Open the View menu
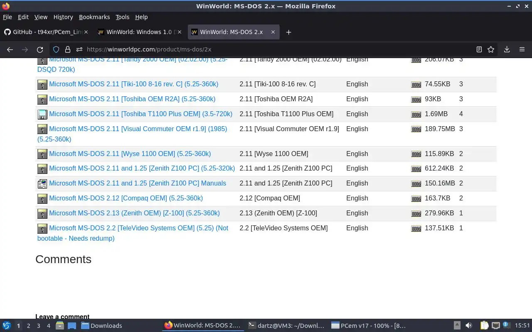Screen dimensions: 532x332 [x=41, y=17]
